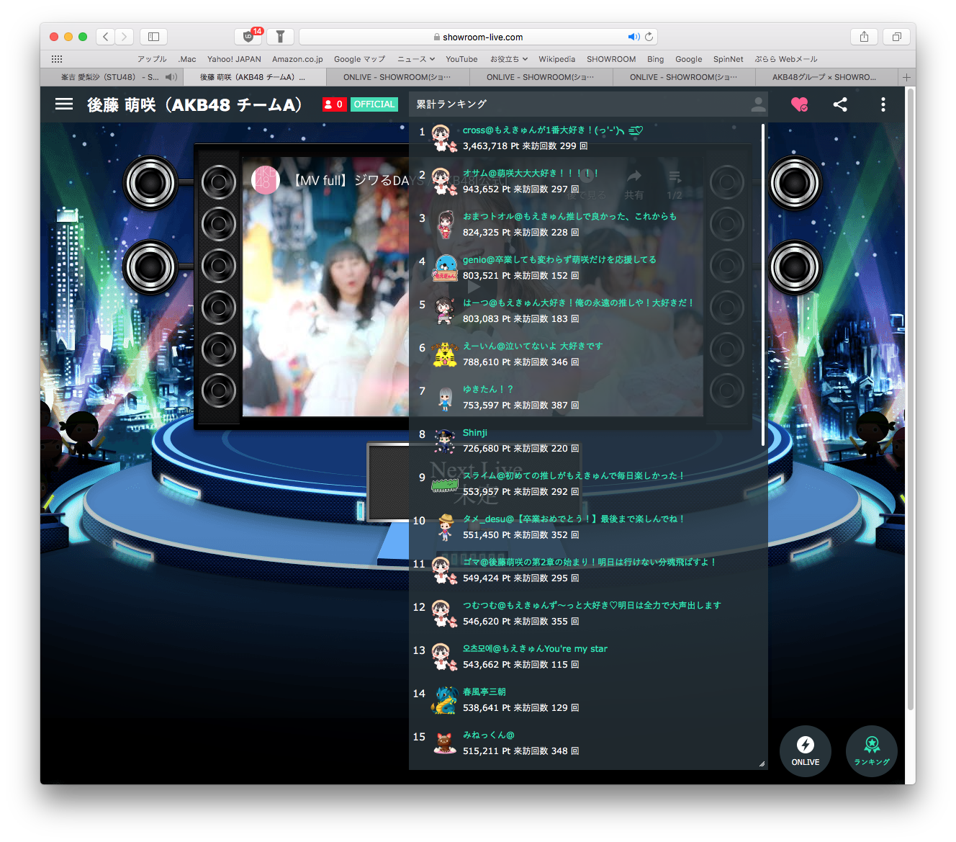Open the ランキング ribbon button
This screenshot has height=842, width=956.
872,751
